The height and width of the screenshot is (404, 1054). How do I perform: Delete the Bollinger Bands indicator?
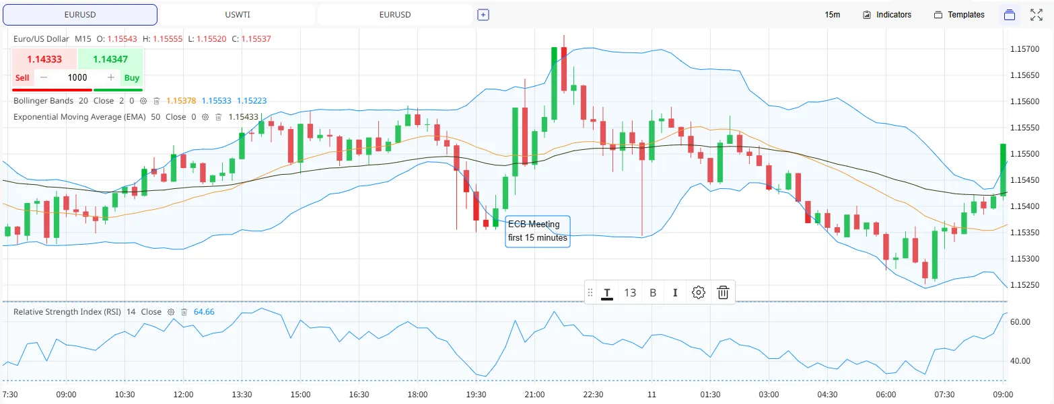[156, 101]
